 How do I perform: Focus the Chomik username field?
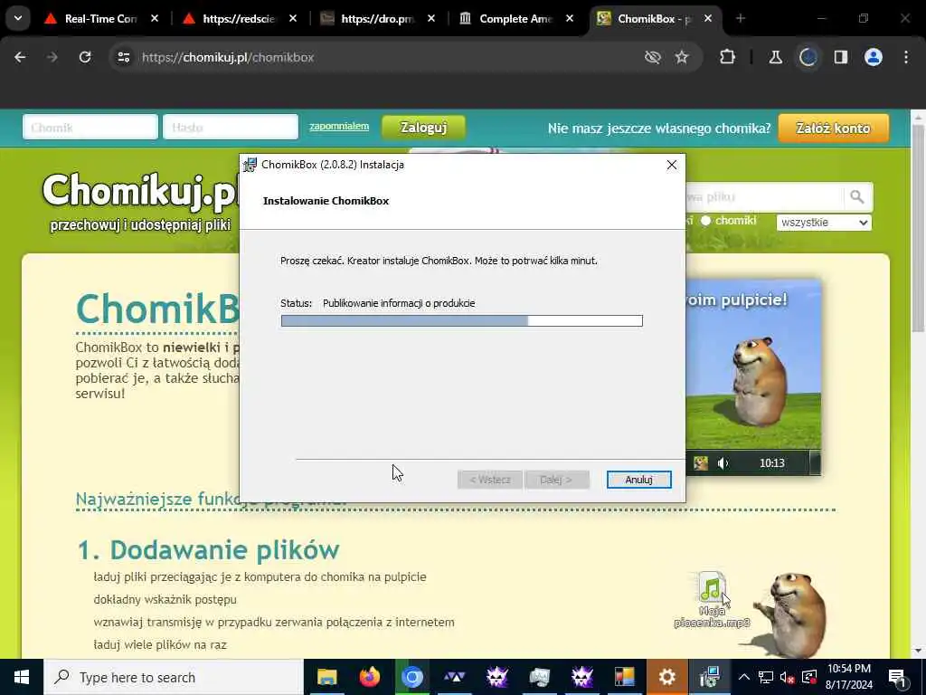point(90,127)
